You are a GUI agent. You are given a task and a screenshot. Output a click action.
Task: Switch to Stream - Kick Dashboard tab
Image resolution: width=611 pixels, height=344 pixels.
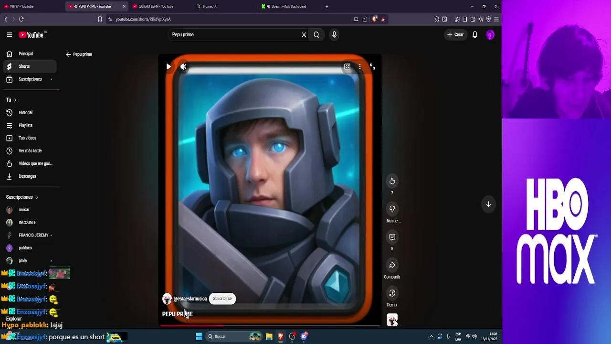coord(289,6)
